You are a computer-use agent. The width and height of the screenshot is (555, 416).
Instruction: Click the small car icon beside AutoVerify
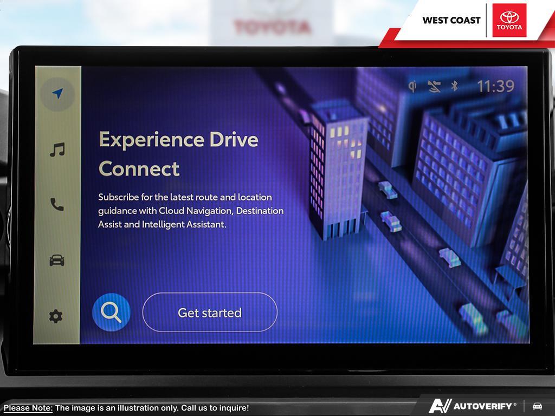[537, 406]
